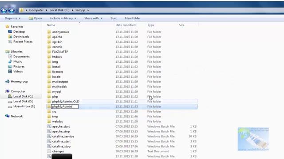
Task: Click the webdav folder icon
Action: coord(49,121)
